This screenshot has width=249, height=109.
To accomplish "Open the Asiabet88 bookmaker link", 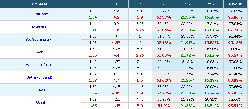I will click(40, 27).
